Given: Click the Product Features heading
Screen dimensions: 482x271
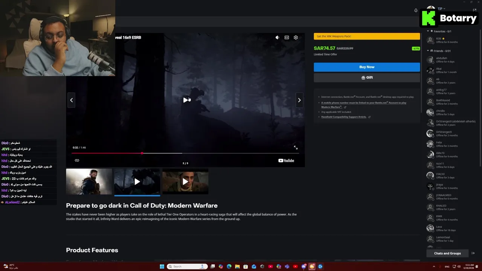Looking at the screenshot, I should 92,250.
